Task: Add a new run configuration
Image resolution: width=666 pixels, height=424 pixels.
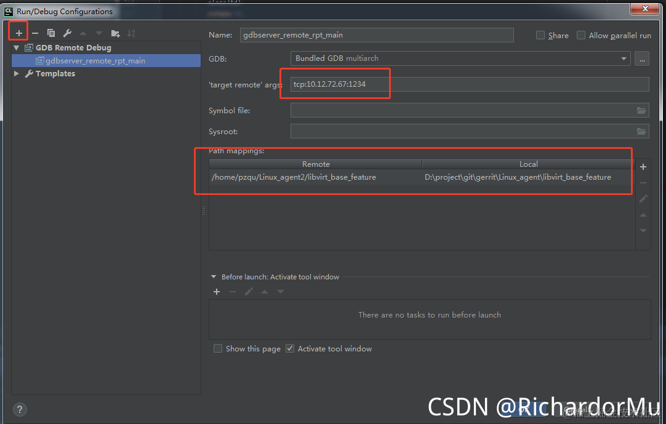Action: coord(18,33)
